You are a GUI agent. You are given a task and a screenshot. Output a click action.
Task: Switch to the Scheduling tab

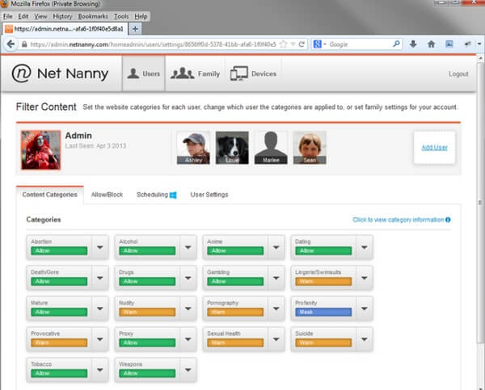[x=152, y=195]
